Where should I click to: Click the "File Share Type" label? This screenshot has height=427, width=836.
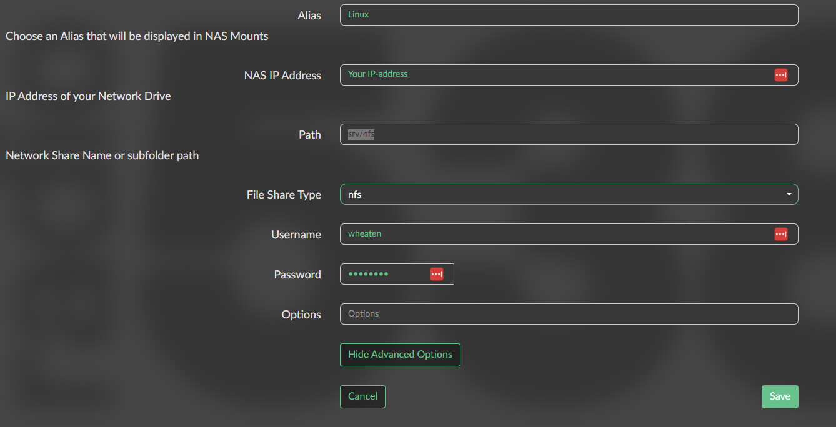pos(284,195)
